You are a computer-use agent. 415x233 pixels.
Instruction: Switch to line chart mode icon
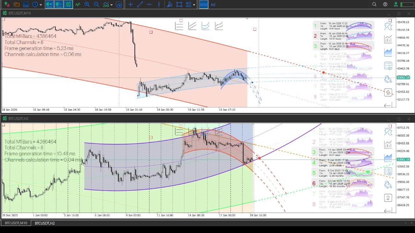point(78,5)
